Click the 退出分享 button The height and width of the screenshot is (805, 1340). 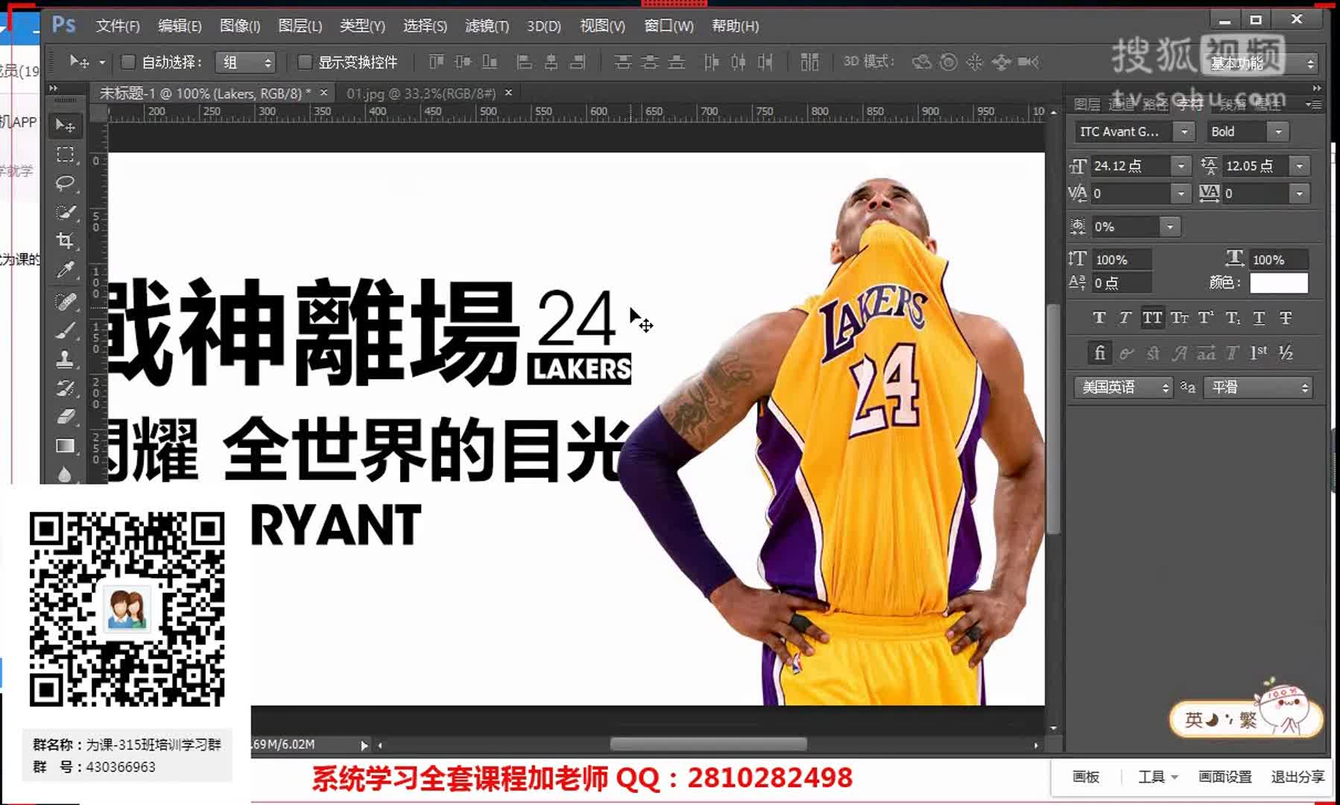(x=1298, y=777)
